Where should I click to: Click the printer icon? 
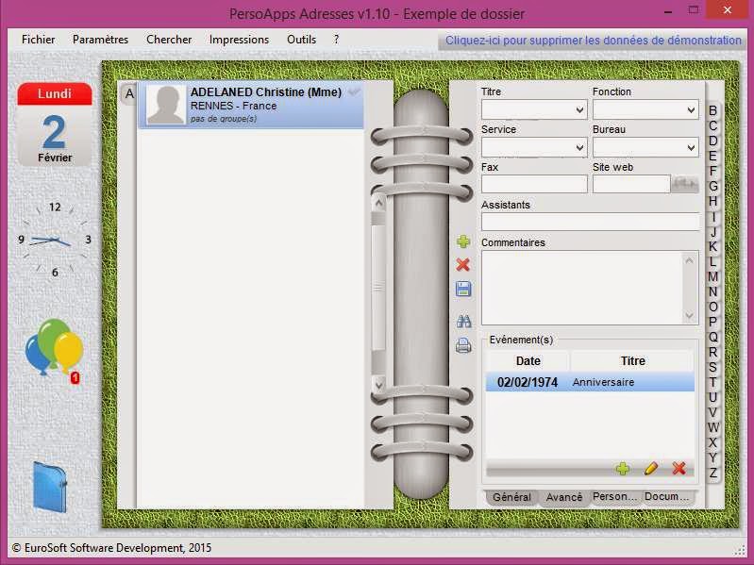click(x=462, y=346)
